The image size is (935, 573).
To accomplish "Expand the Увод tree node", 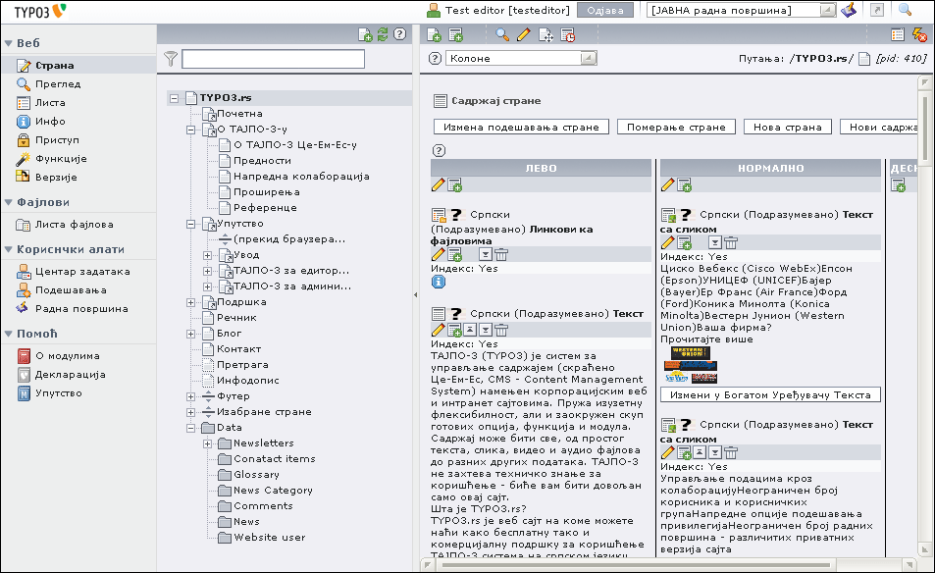I will [208, 255].
